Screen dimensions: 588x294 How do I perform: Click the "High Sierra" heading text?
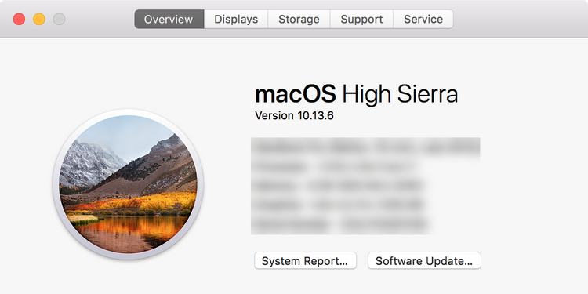click(400, 94)
